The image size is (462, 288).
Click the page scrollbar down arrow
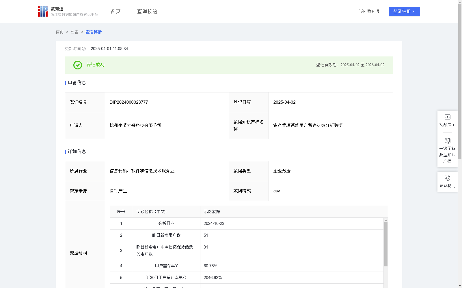[460, 286]
